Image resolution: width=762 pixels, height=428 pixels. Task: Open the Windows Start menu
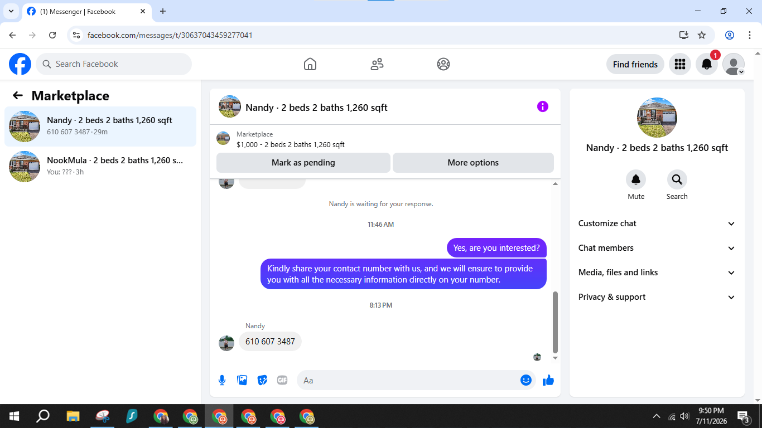click(14, 416)
